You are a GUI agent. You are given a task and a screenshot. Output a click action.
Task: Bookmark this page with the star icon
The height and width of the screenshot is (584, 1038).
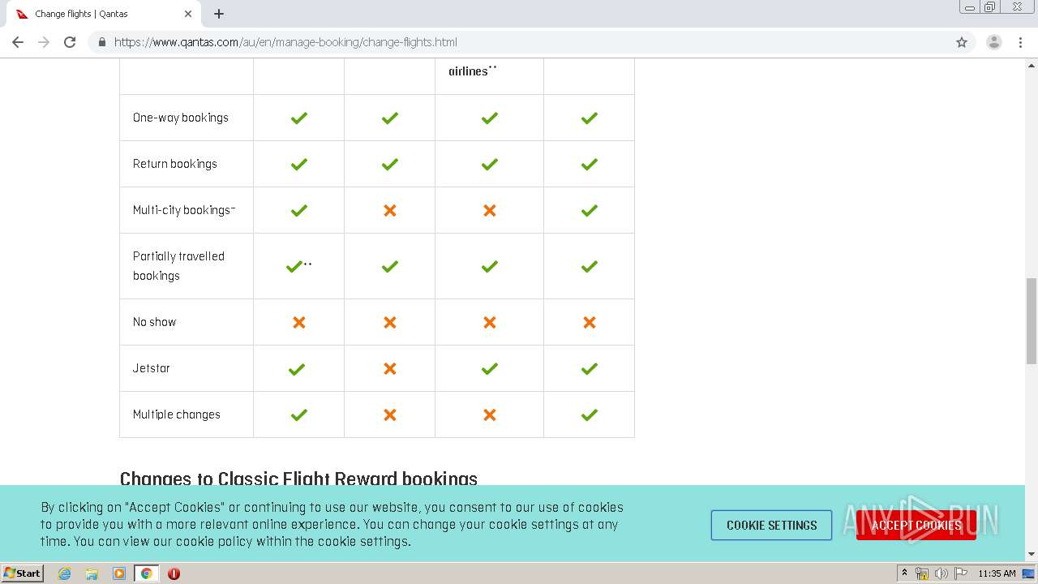click(962, 42)
